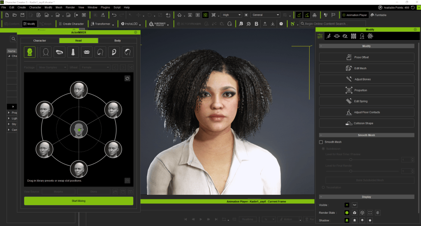Click the Home view icon
The height and width of the screenshot is (226, 421).
179,15
